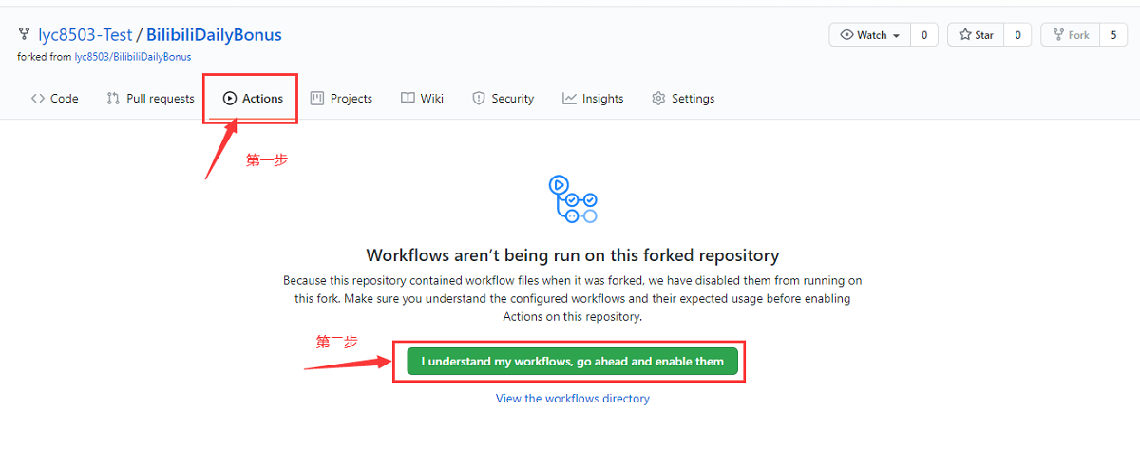Open the watchers count of 0

click(x=924, y=35)
